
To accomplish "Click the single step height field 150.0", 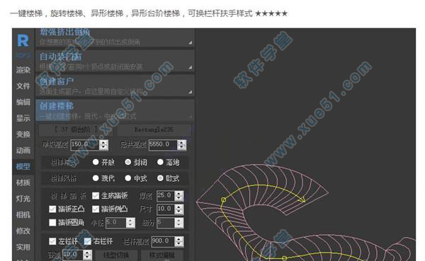I will [x=85, y=144].
